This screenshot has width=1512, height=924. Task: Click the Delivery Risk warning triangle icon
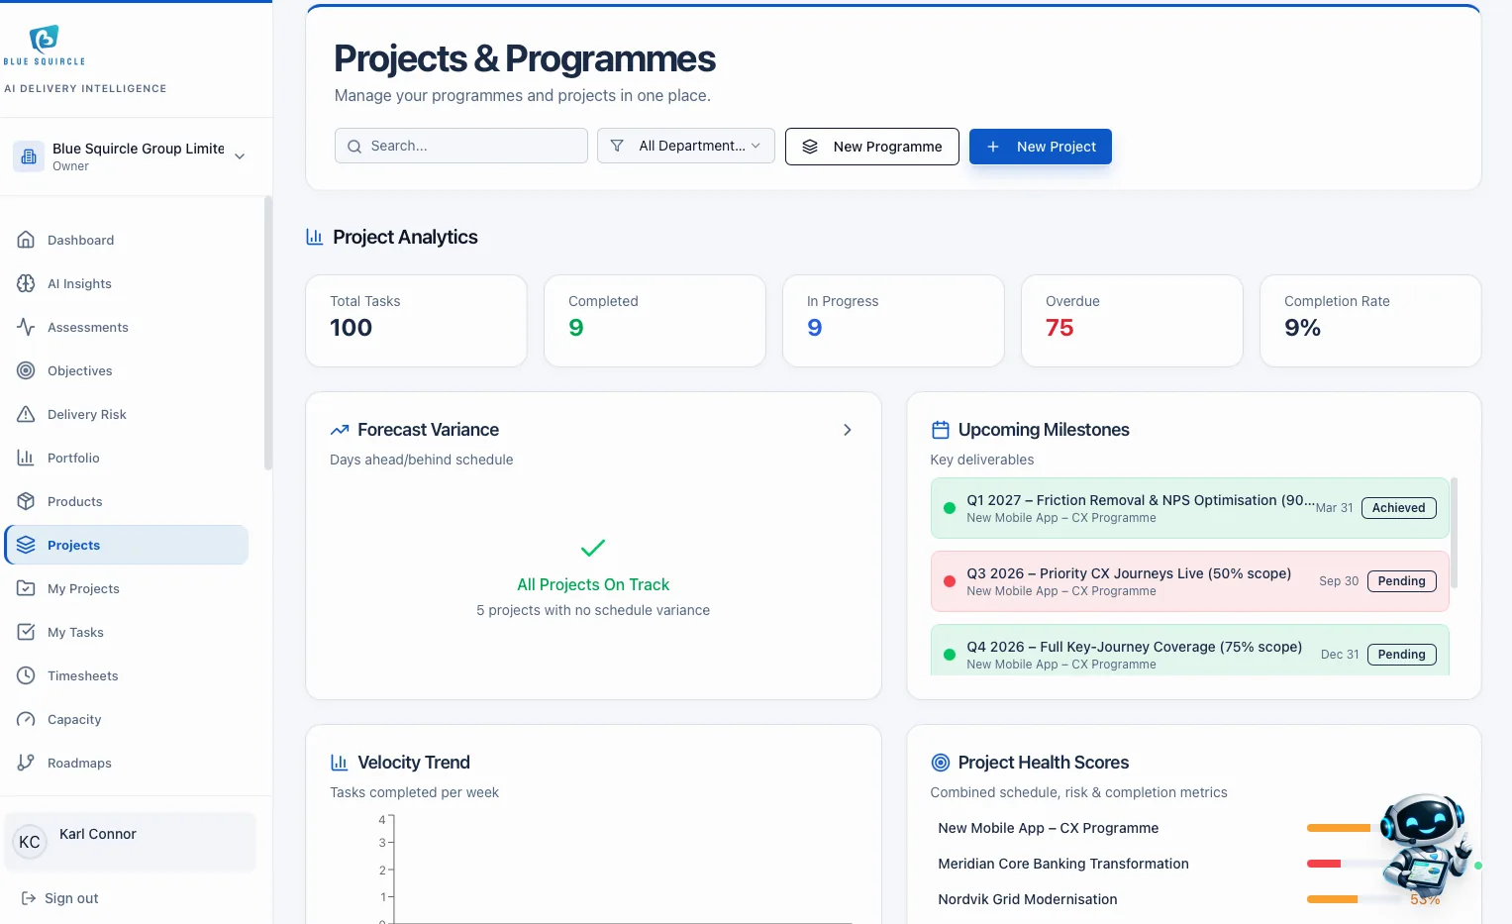pos(26,414)
